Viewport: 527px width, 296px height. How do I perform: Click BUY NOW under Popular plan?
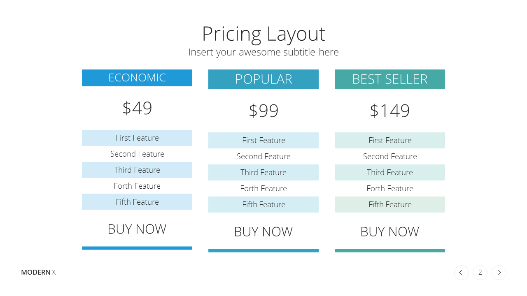pyautogui.click(x=263, y=231)
